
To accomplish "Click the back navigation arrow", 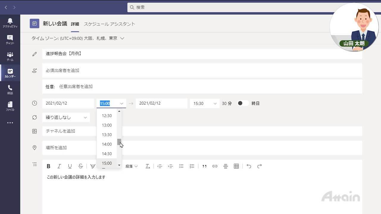I will pos(6,7).
